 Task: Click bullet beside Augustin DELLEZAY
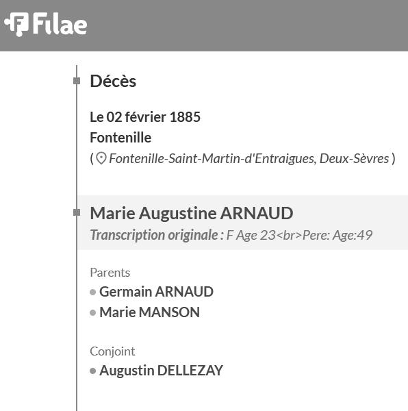pos(92,371)
